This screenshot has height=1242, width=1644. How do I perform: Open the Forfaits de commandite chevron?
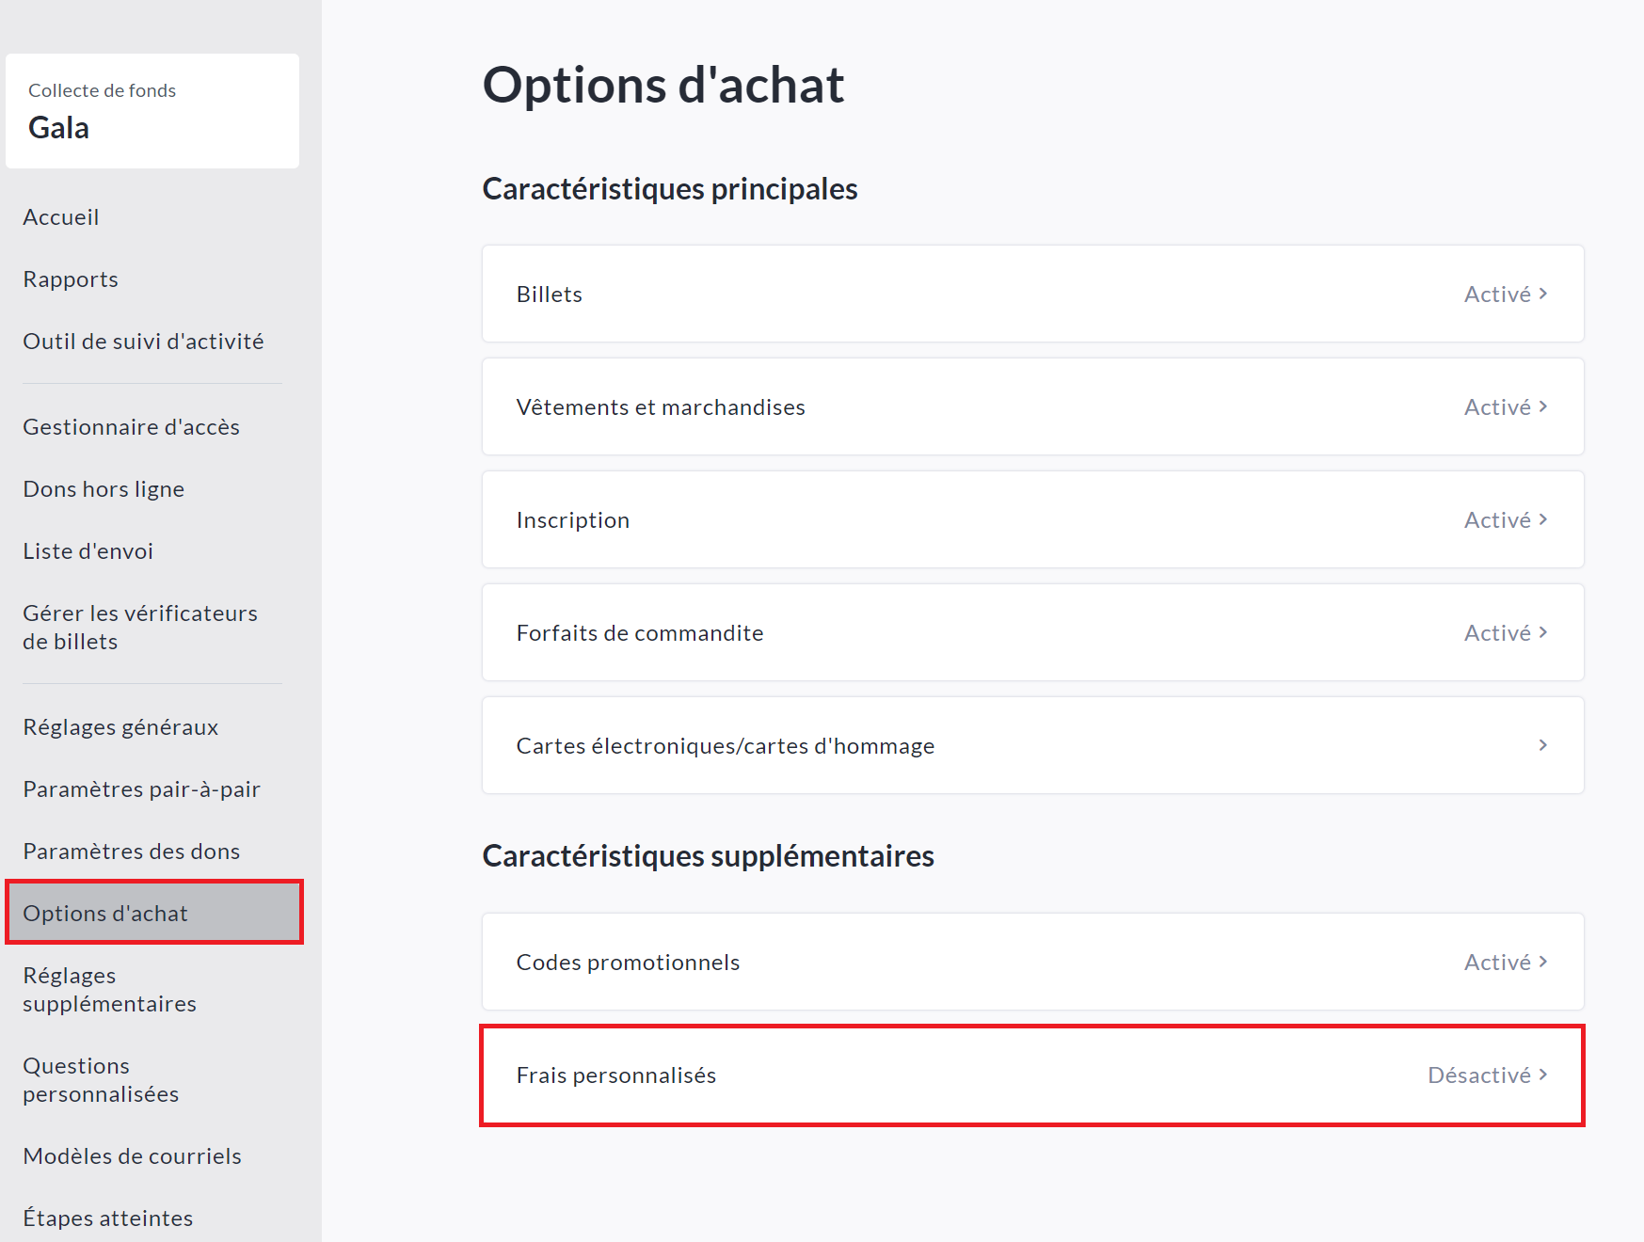pyautogui.click(x=1542, y=632)
